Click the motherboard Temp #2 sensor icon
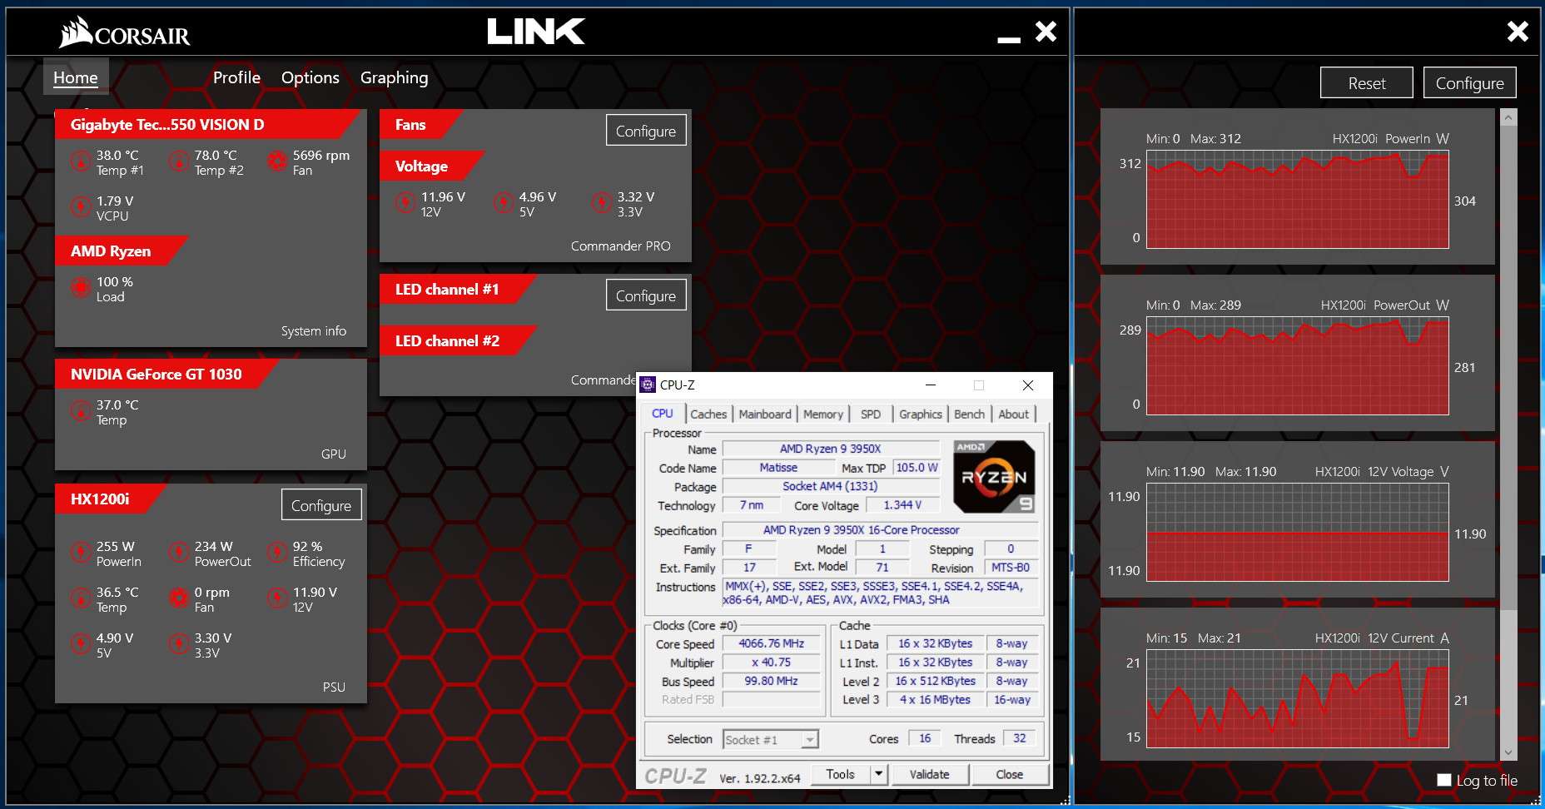Viewport: 1545px width, 809px height. pyautogui.click(x=178, y=161)
